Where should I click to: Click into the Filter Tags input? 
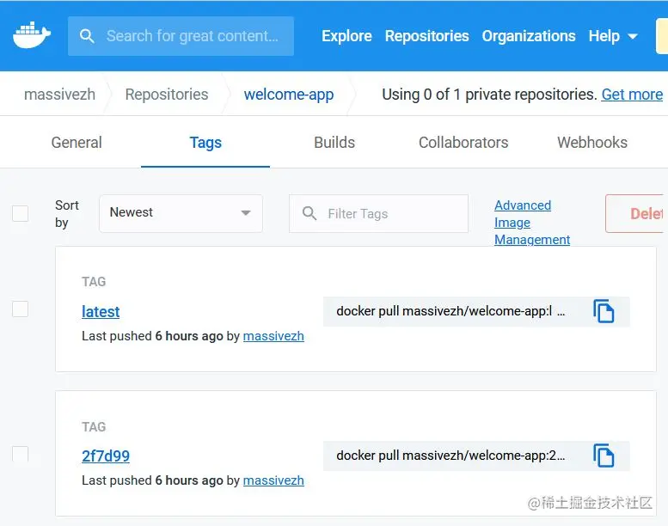pos(379,213)
